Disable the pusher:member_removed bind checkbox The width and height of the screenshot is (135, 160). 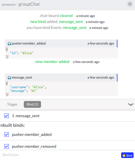[7, 146]
